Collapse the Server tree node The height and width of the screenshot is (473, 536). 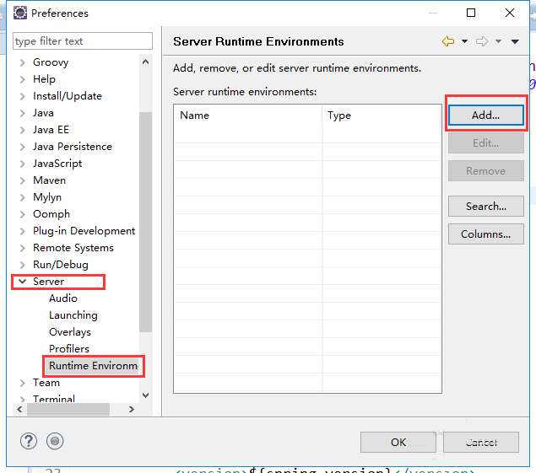pyautogui.click(x=23, y=282)
